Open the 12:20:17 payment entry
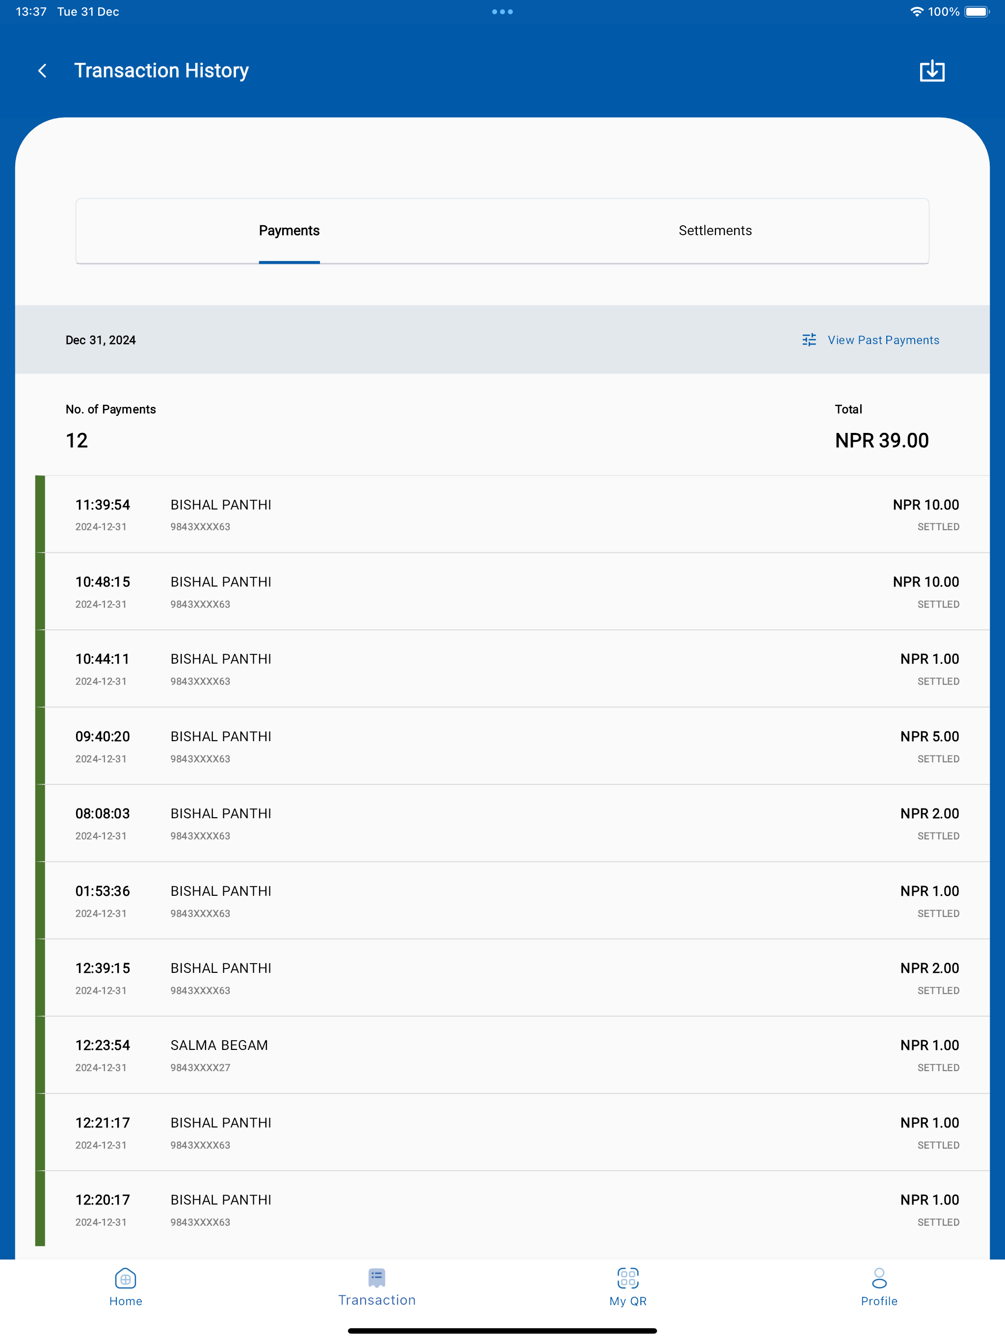This screenshot has height=1341, width=1005. [x=512, y=1209]
